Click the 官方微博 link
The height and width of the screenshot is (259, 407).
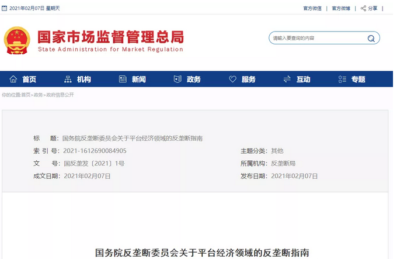click(x=341, y=9)
